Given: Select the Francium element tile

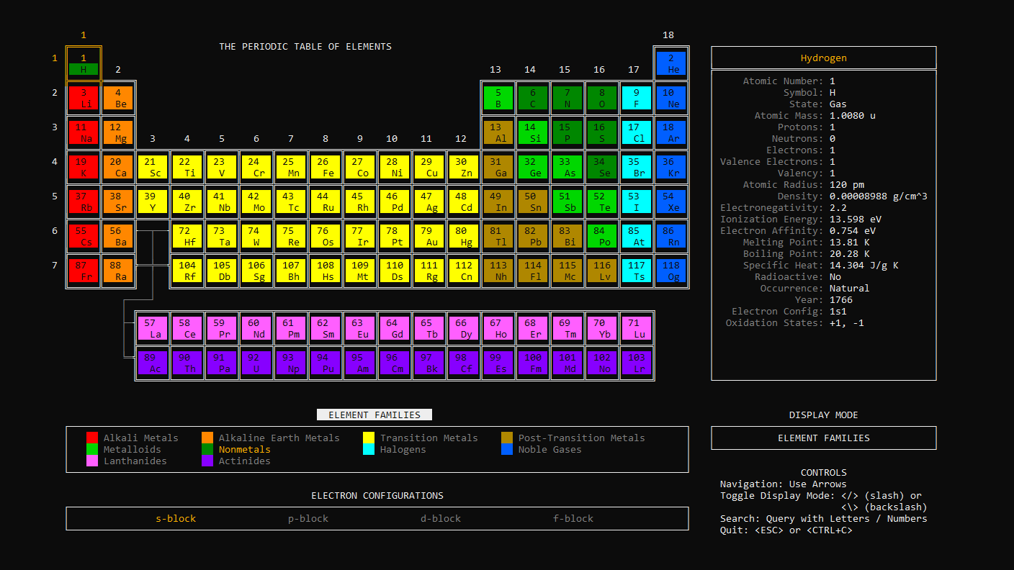Looking at the screenshot, I should click(x=83, y=271).
